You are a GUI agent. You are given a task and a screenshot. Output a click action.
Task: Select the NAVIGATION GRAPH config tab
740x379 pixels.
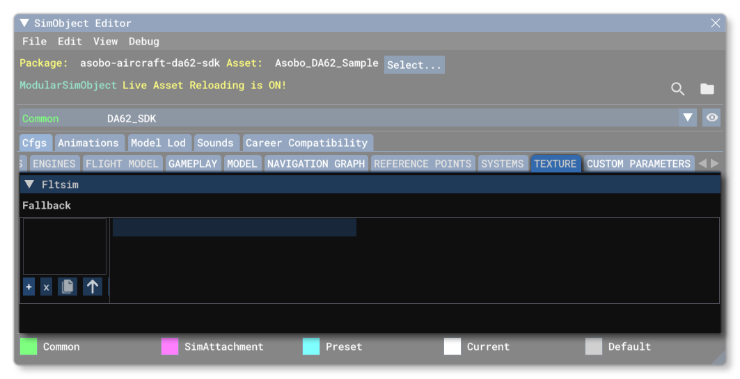pos(316,163)
